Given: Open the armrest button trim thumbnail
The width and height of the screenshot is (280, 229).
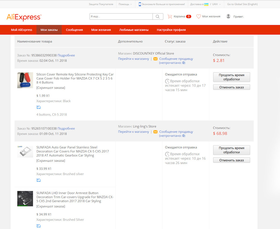Looking at the screenshot, I should tap(25, 199).
